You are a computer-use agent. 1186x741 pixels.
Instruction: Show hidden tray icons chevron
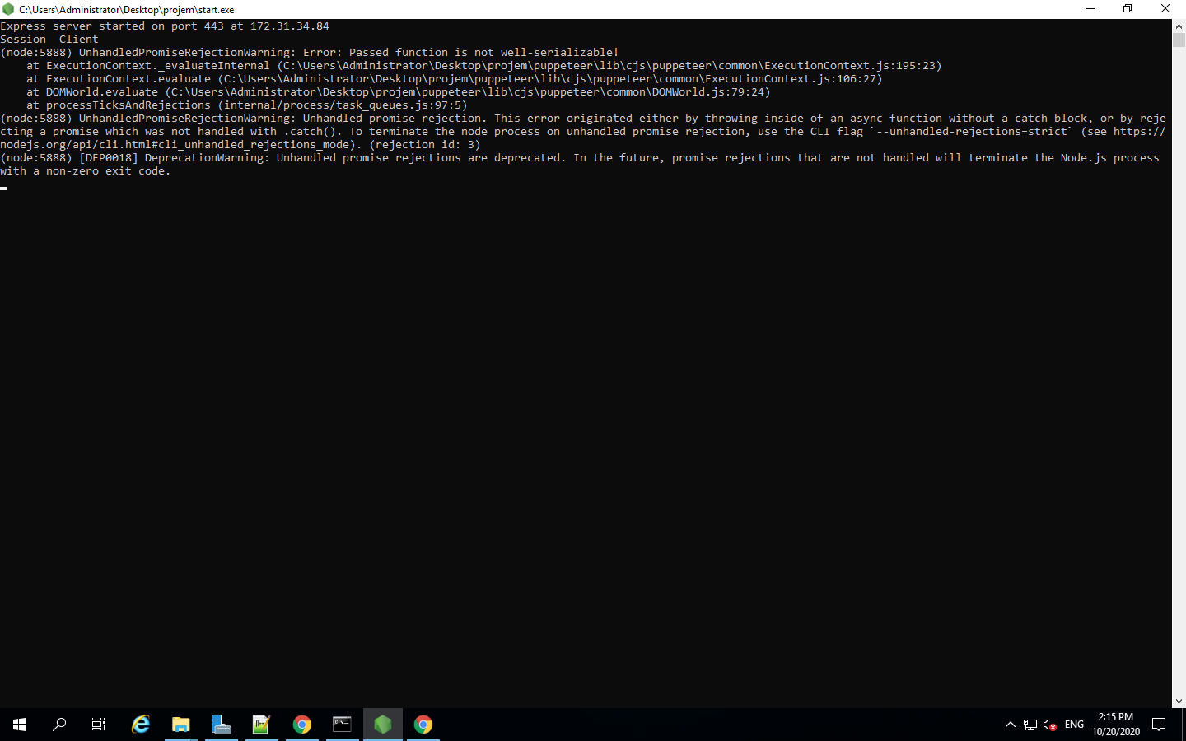pyautogui.click(x=1011, y=725)
